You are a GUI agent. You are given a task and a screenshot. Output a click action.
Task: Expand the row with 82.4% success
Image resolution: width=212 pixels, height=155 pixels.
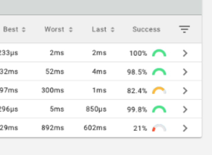pyautogui.click(x=185, y=91)
